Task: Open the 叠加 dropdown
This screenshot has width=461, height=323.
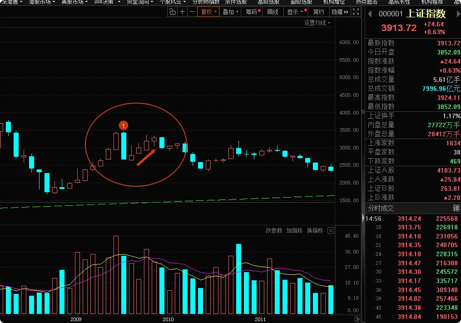Action: tap(230, 12)
